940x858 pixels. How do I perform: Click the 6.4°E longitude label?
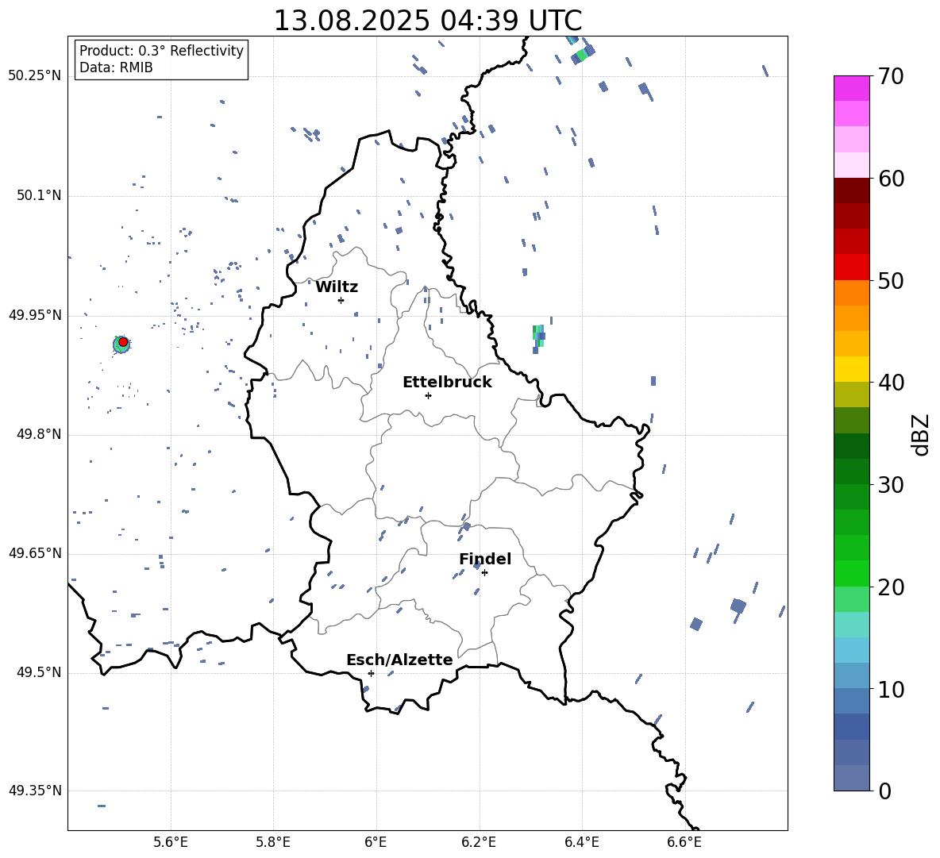point(581,842)
